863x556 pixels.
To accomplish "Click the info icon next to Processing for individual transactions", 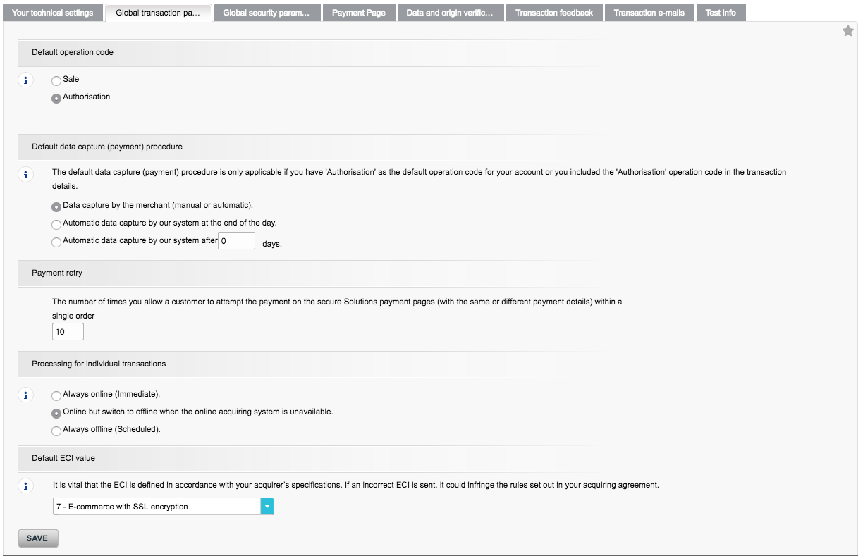I will [x=25, y=395].
